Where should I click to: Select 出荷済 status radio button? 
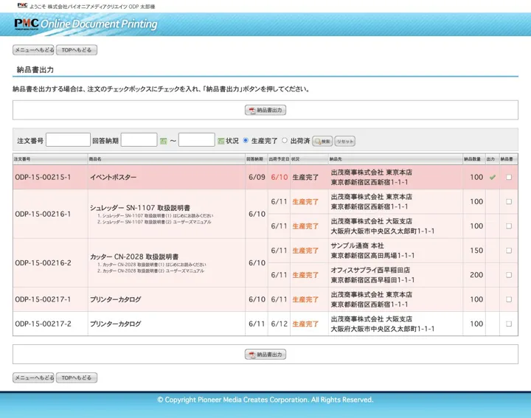point(285,141)
